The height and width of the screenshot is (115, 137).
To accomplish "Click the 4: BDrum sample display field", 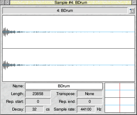I will [x=65, y=11].
